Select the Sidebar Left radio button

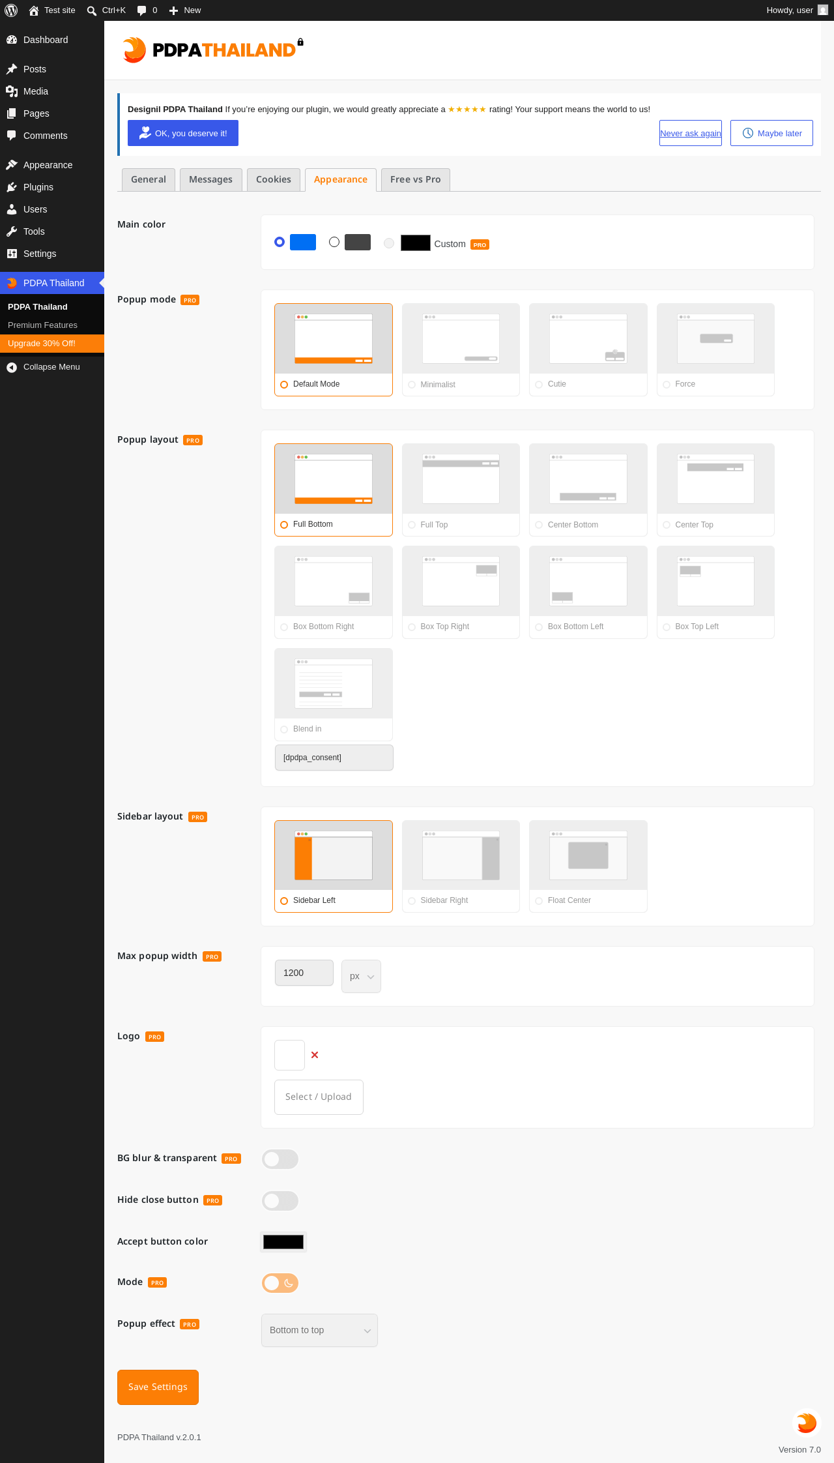[284, 901]
